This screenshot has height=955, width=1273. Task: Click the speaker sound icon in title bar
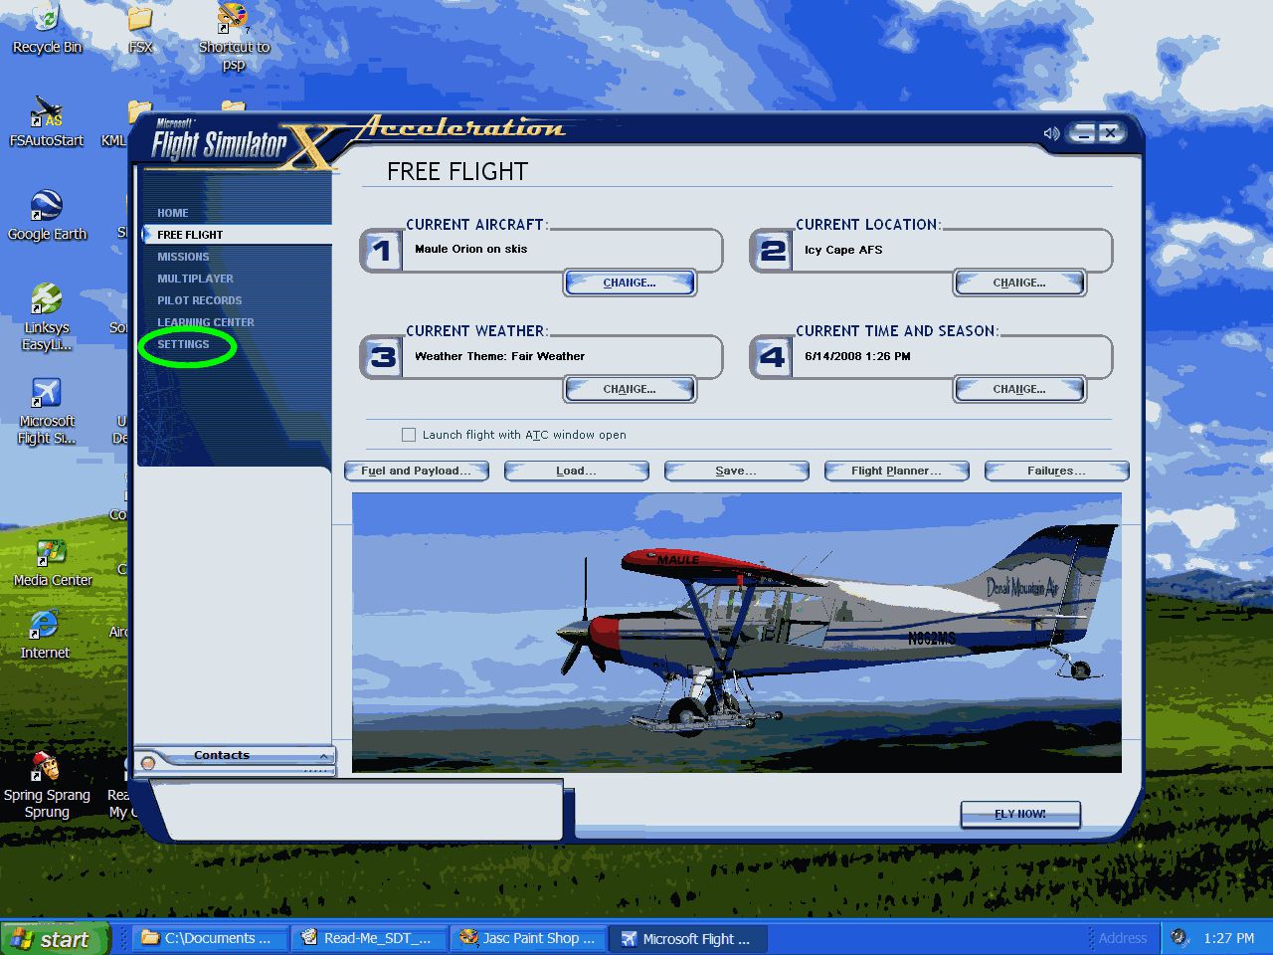pos(1050,133)
